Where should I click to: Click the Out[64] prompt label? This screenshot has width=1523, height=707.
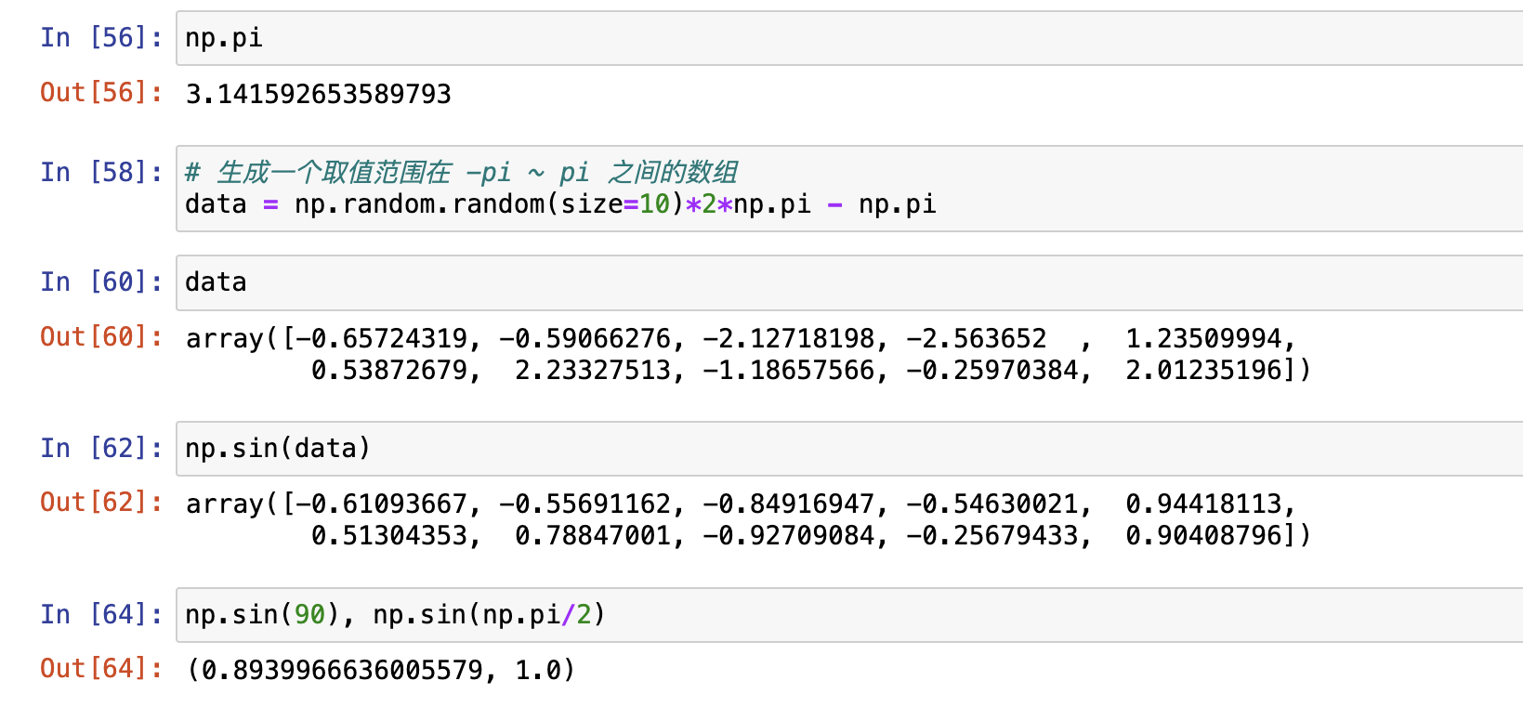[100, 669]
